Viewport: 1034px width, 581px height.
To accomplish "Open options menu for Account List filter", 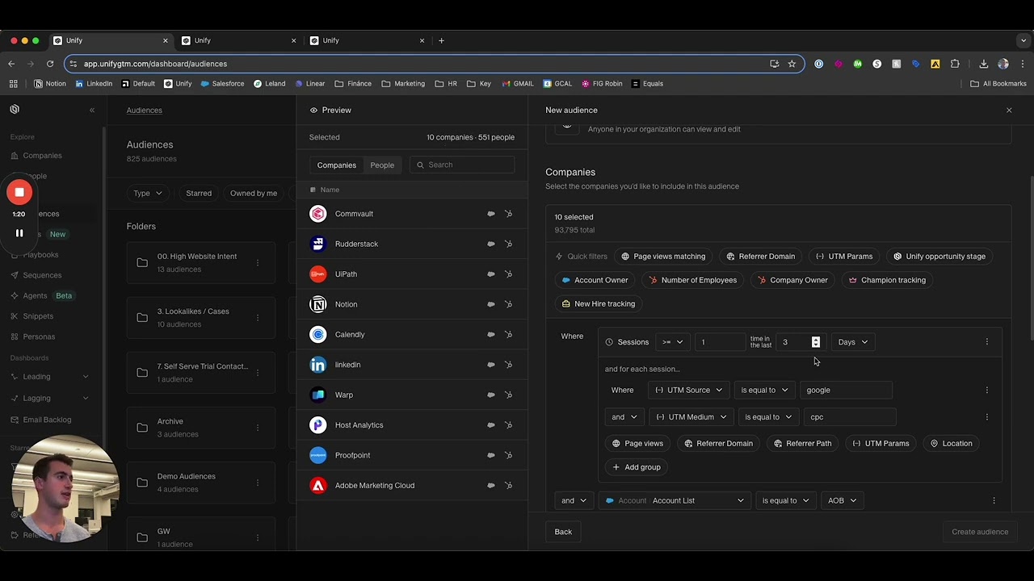I will click(994, 500).
